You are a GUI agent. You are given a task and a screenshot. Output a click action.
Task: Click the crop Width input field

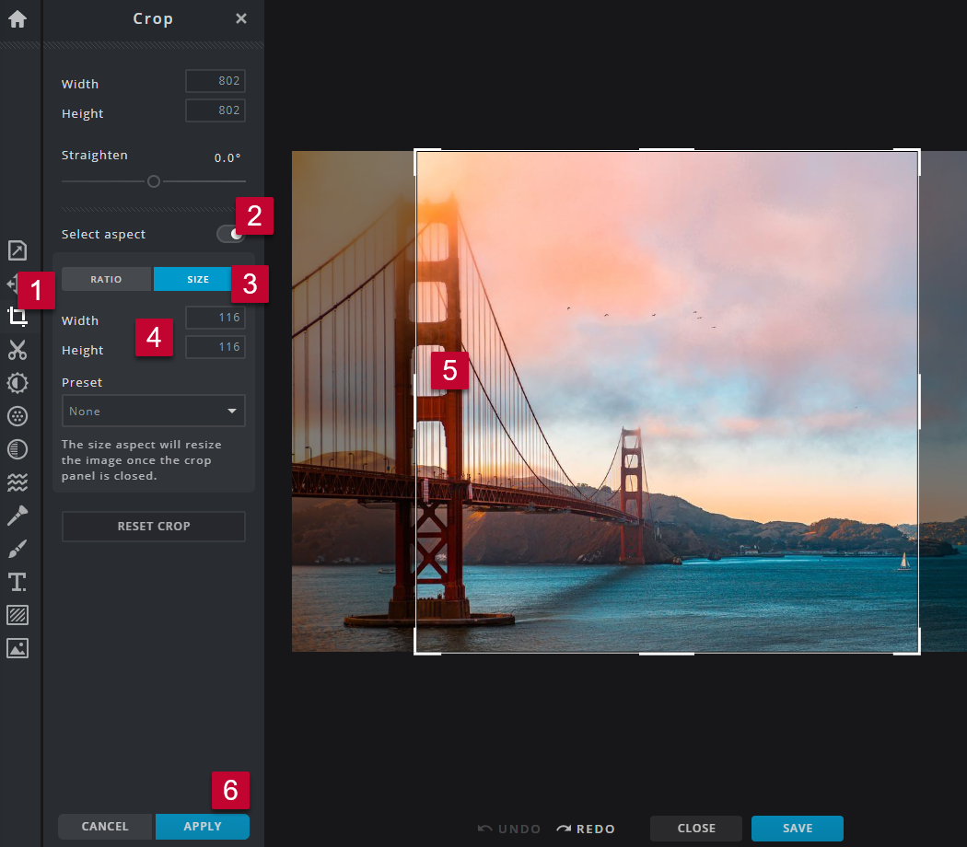(215, 81)
